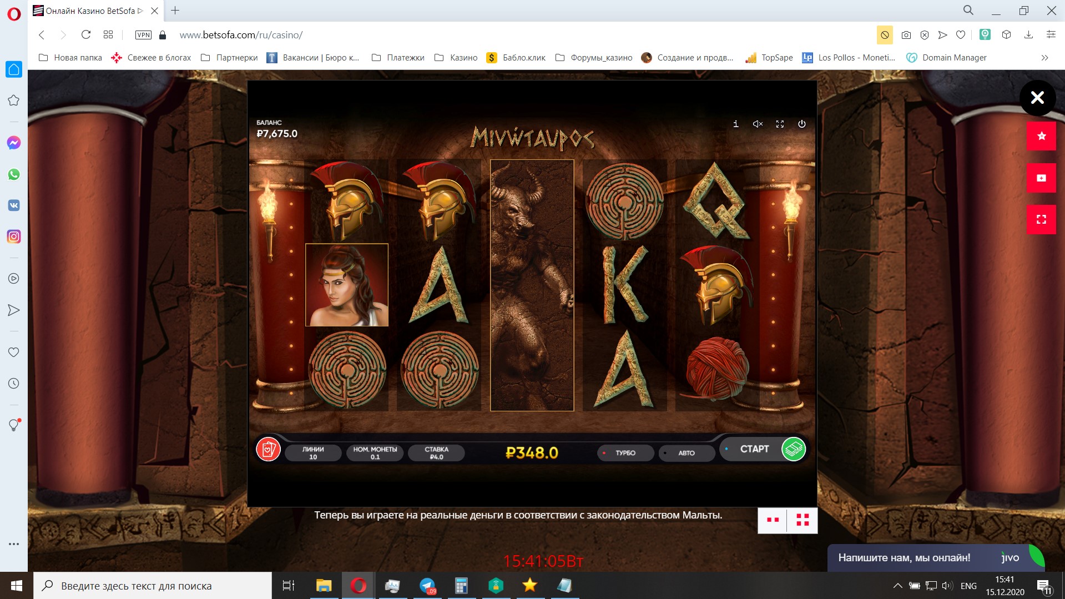
Task: Click the Windows taskbar search box
Action: (153, 586)
